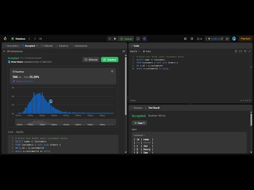Click the streak flame counter
This screenshot has width=254, height=190.
pos(199,39)
